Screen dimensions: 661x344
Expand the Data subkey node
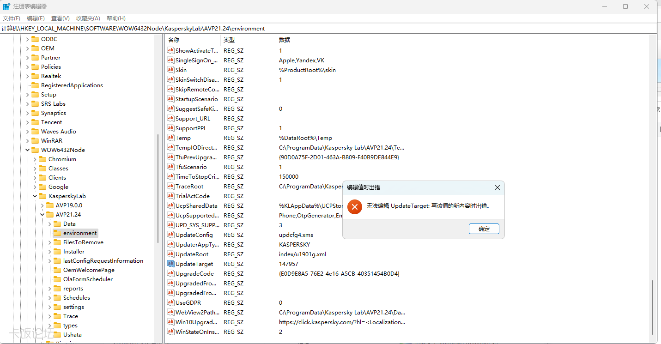(50, 224)
